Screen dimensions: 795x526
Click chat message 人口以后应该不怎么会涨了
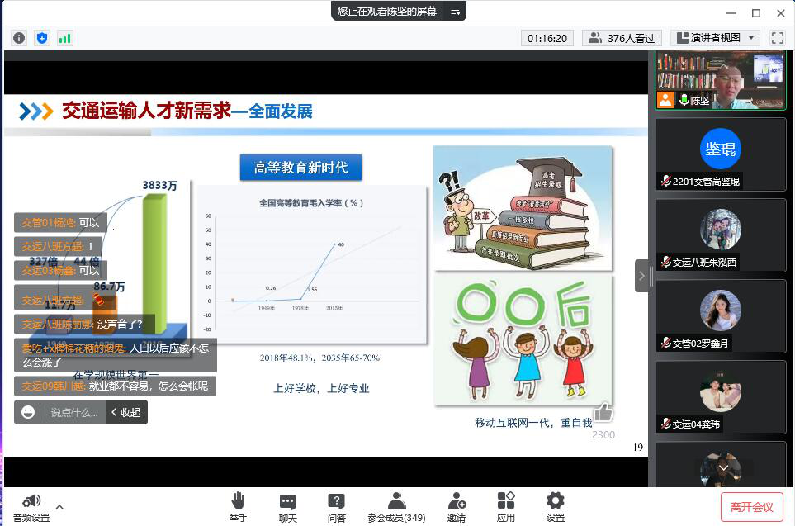pyautogui.click(x=115, y=355)
